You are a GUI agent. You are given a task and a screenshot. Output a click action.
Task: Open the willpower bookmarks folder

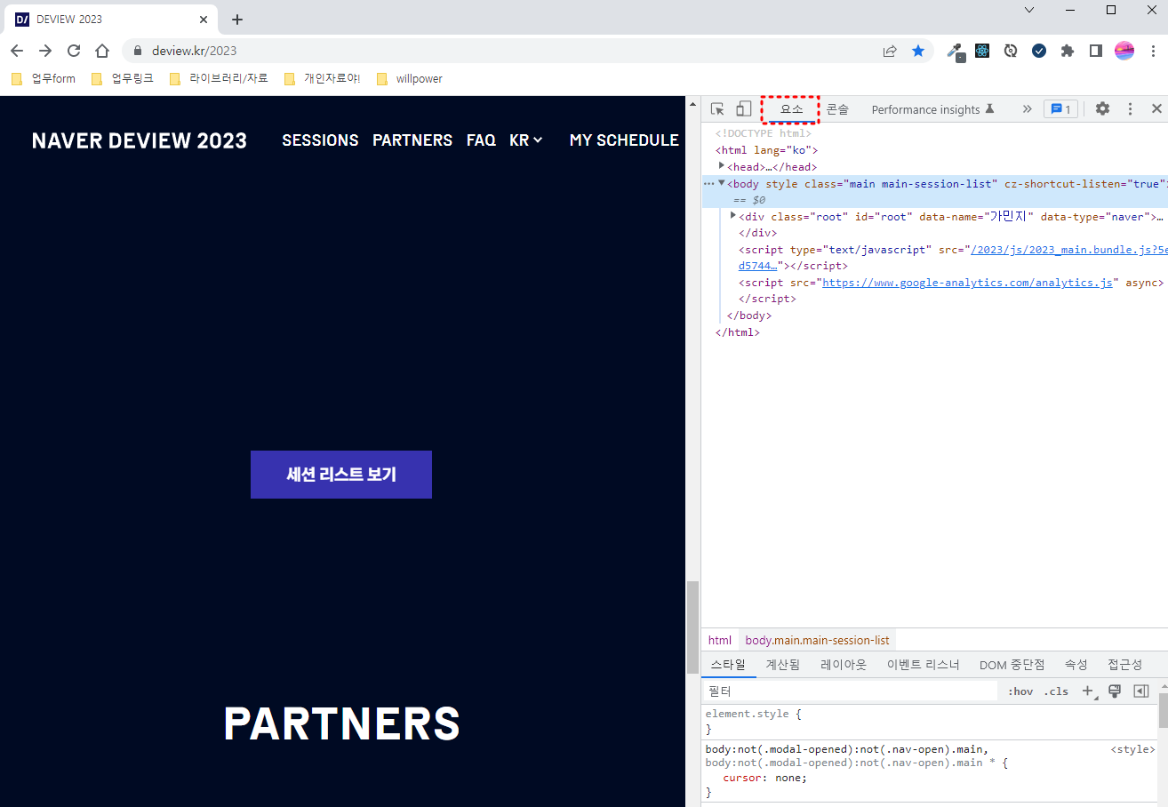pyautogui.click(x=409, y=78)
